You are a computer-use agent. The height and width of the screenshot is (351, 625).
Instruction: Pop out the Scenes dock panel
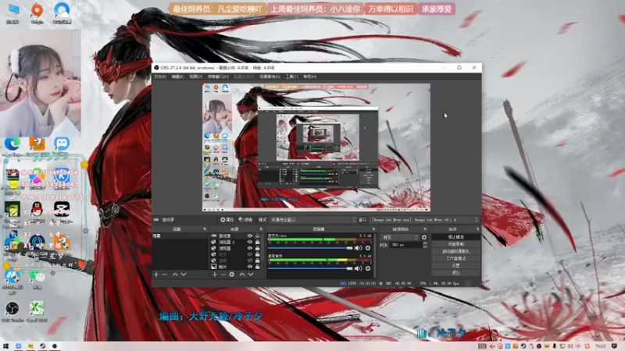coord(205,229)
